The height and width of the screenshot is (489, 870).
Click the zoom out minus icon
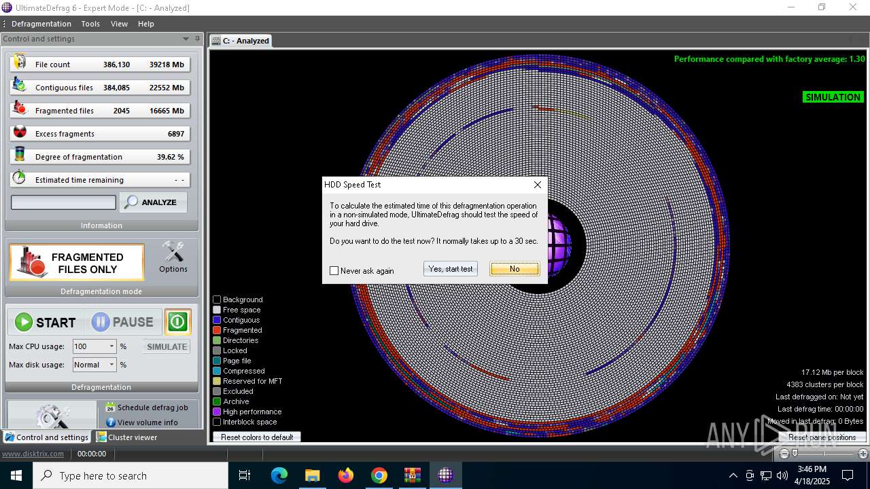click(784, 454)
